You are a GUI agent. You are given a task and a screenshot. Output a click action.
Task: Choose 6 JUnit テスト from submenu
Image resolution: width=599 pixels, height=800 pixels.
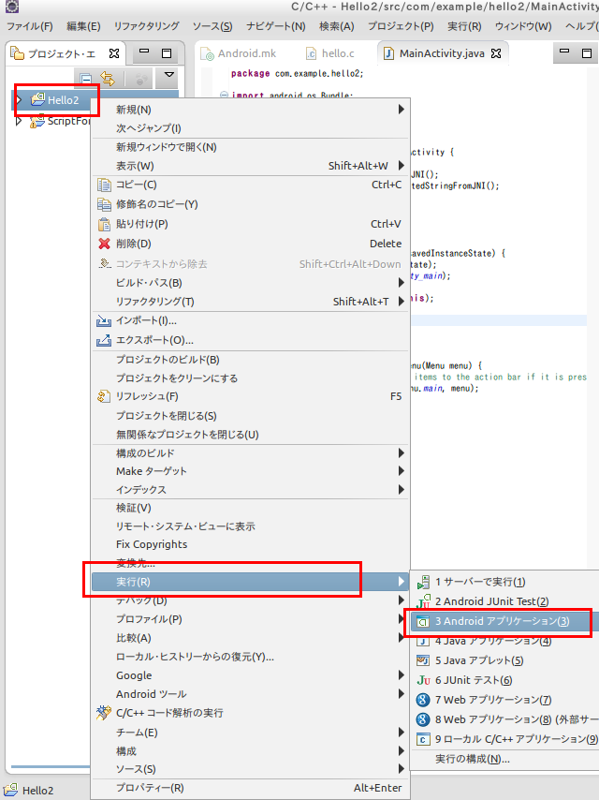click(474, 680)
